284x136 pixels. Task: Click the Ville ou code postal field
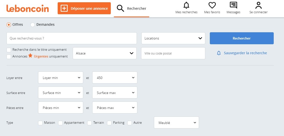click(x=173, y=53)
